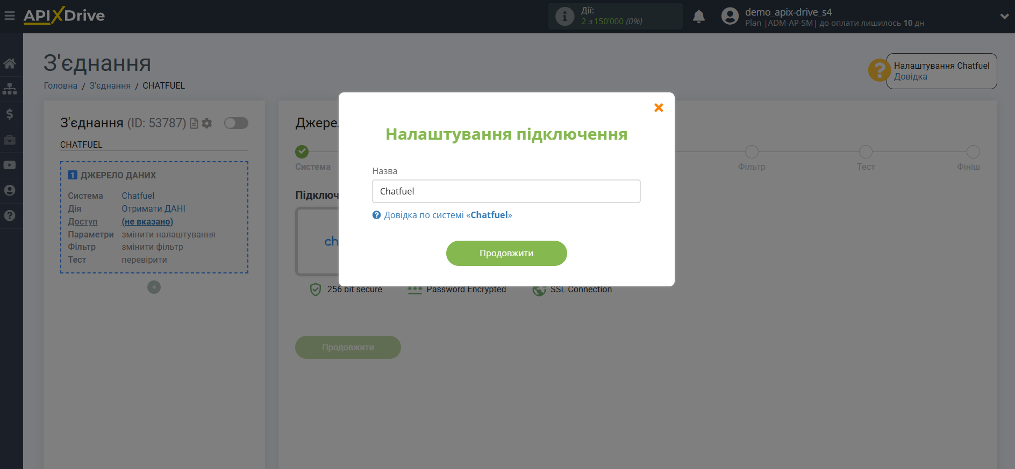Select the Фільтр step circle

point(752,151)
